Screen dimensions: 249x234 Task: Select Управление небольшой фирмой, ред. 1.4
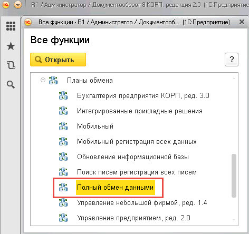point(142,203)
